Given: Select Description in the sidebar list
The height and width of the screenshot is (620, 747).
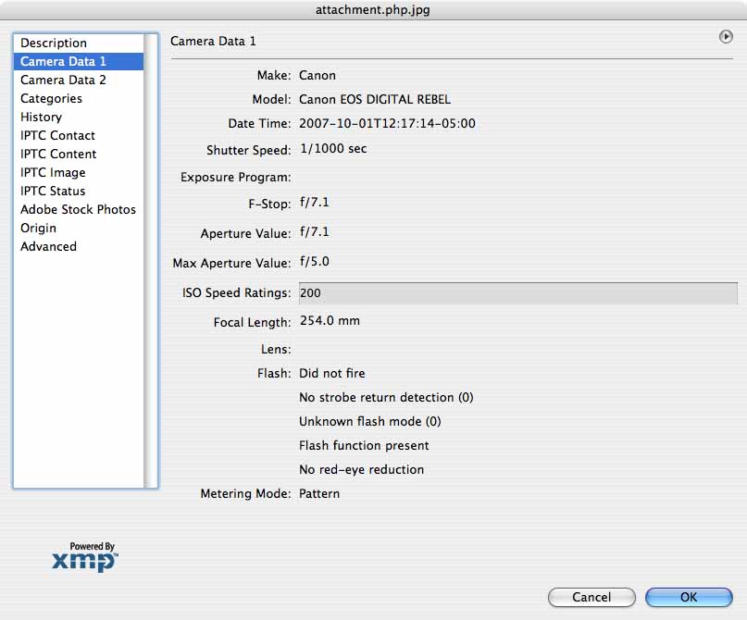Looking at the screenshot, I should [x=54, y=43].
